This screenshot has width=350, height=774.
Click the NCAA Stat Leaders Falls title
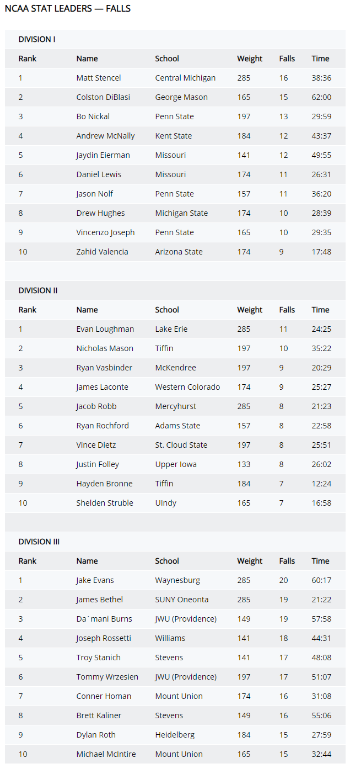(67, 9)
